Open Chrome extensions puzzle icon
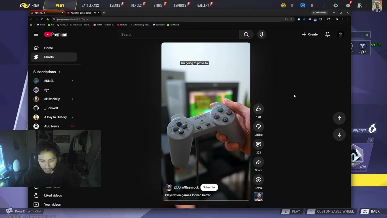Viewport: 387px width, 218px height. point(321,19)
